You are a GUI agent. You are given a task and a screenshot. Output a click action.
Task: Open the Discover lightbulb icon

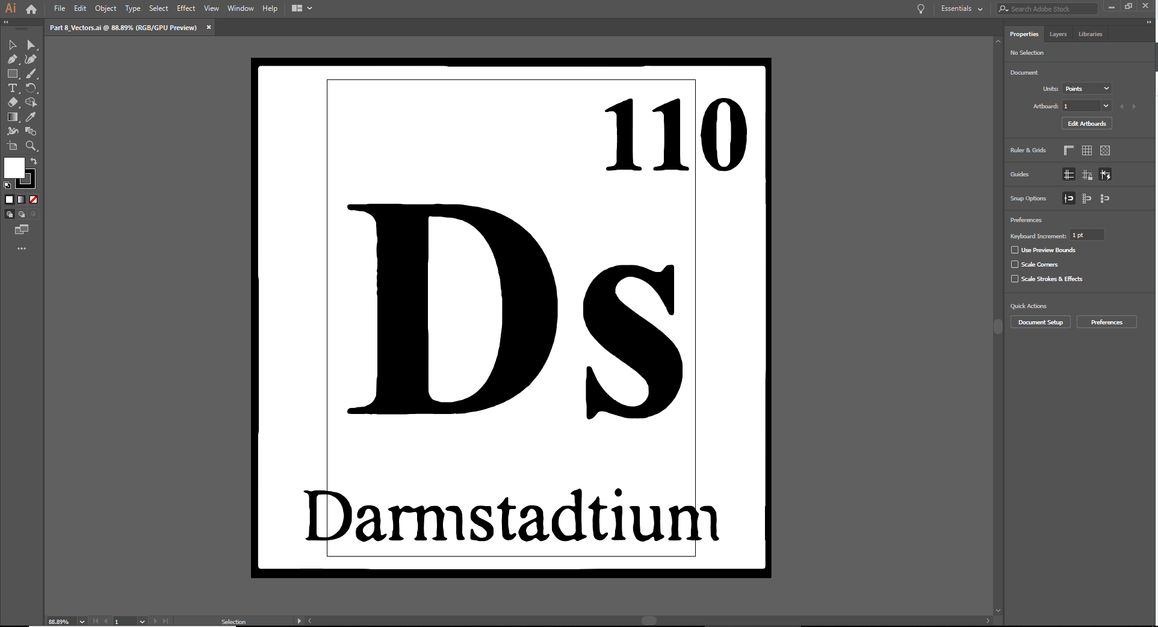pos(920,9)
